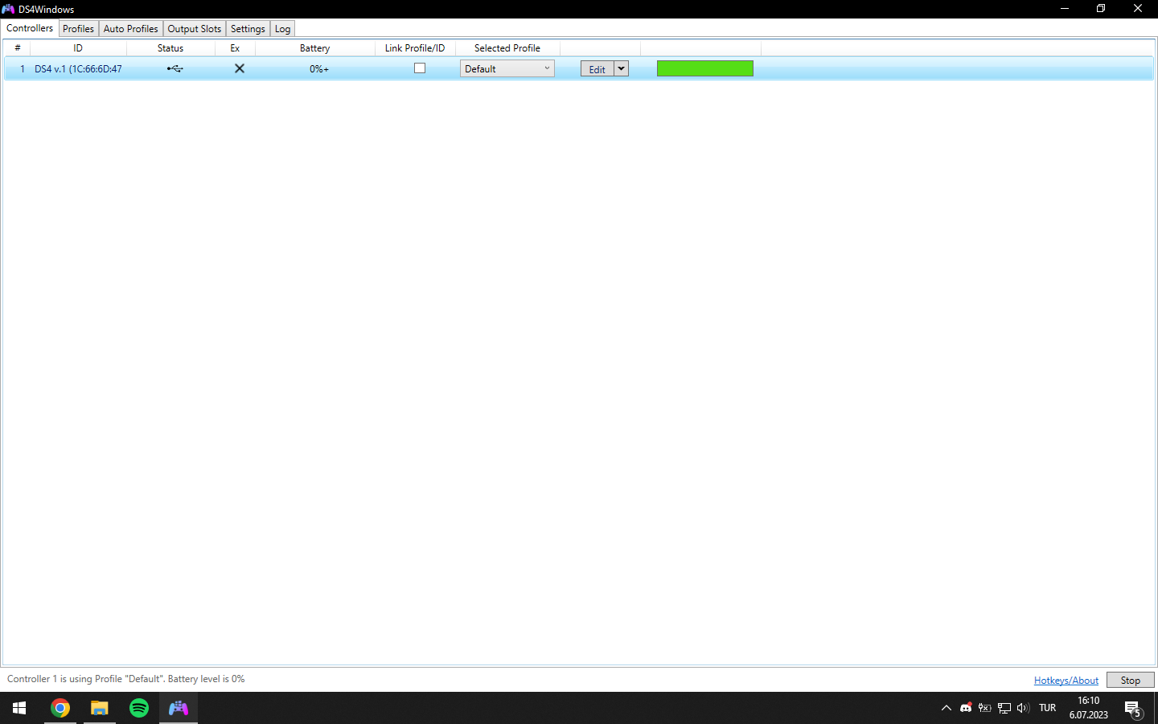Click the battery/power tray icon
Image resolution: width=1158 pixels, height=724 pixels.
coord(984,708)
